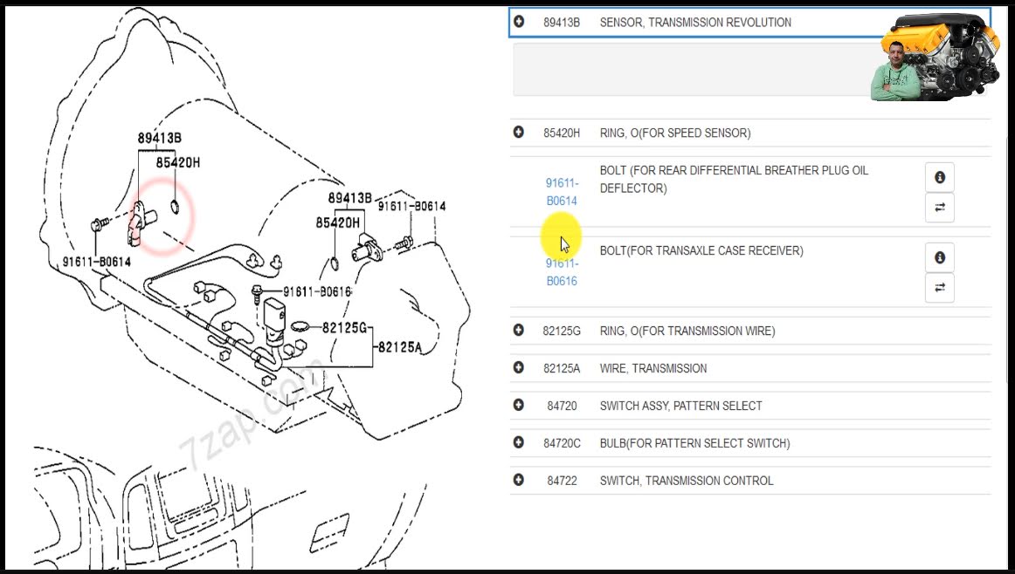This screenshot has width=1015, height=574.
Task: Open part number 91611-B0614 link
Action: click(562, 192)
